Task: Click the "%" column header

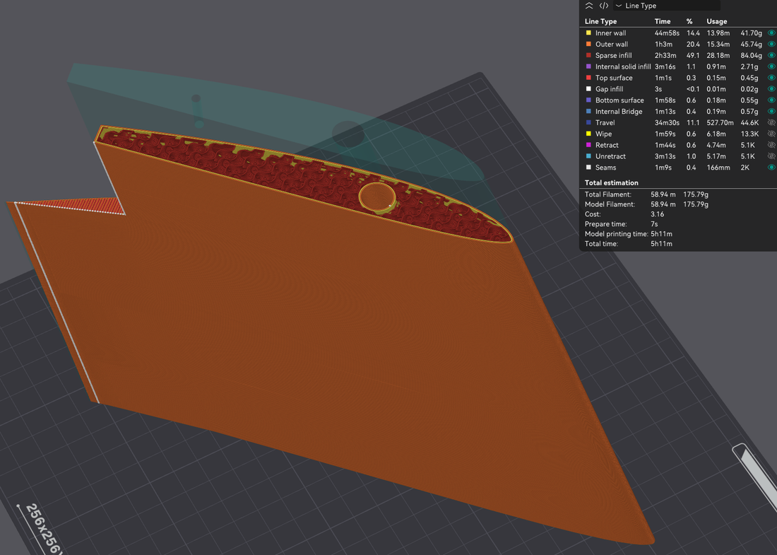Action: tap(689, 21)
